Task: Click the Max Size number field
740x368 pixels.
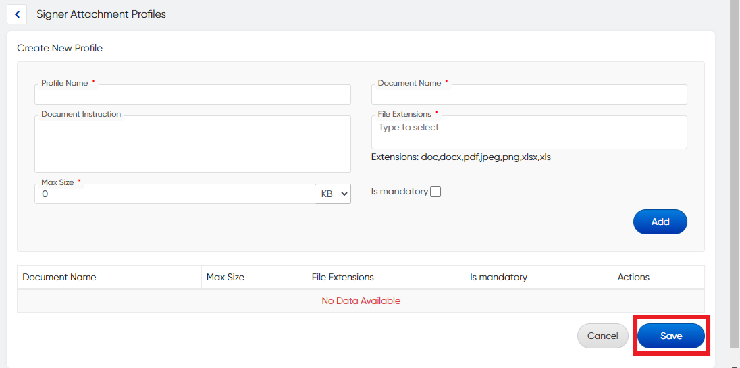Action: point(174,194)
